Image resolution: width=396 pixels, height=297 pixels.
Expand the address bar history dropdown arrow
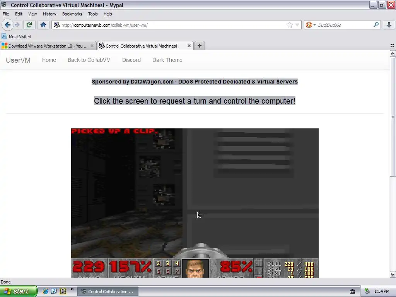(x=297, y=25)
